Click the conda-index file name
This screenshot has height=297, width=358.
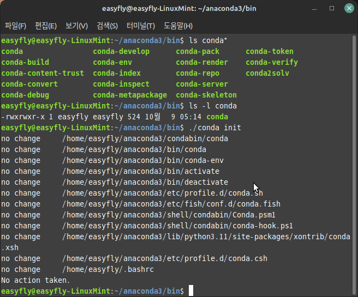[x=117, y=74]
